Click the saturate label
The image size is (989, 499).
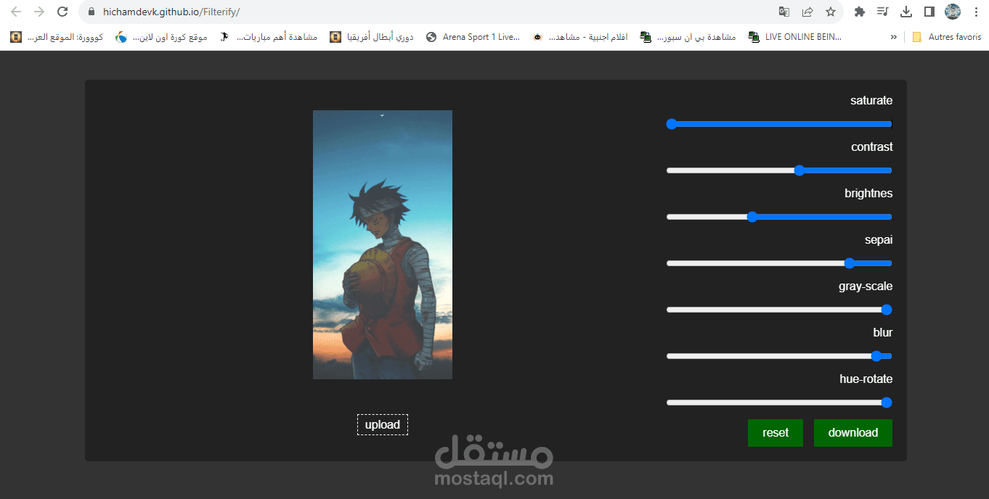871,101
